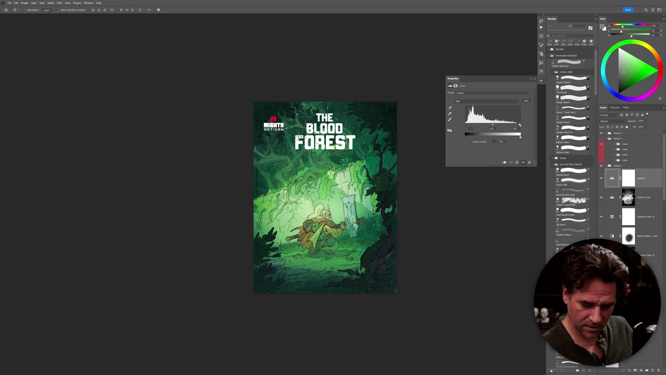Hide the Selective Color 13 layer
The image size is (666, 375).
[601, 217]
